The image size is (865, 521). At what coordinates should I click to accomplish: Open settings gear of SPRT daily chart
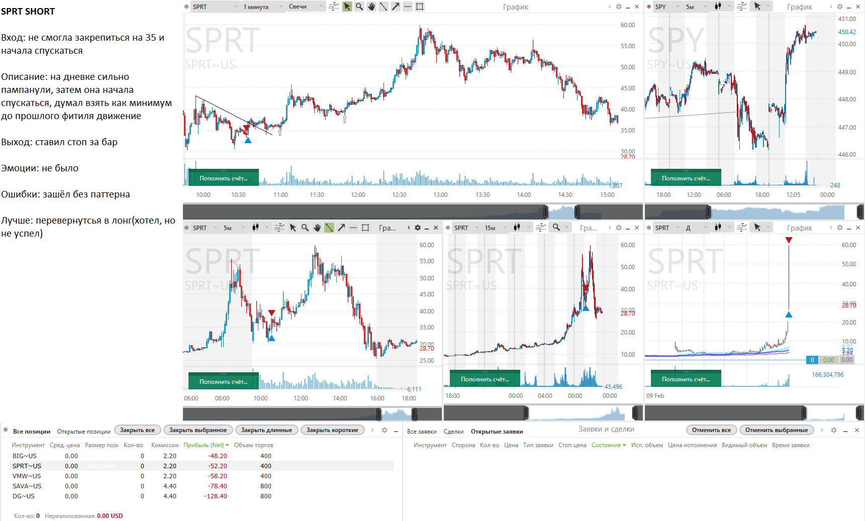[x=840, y=228]
